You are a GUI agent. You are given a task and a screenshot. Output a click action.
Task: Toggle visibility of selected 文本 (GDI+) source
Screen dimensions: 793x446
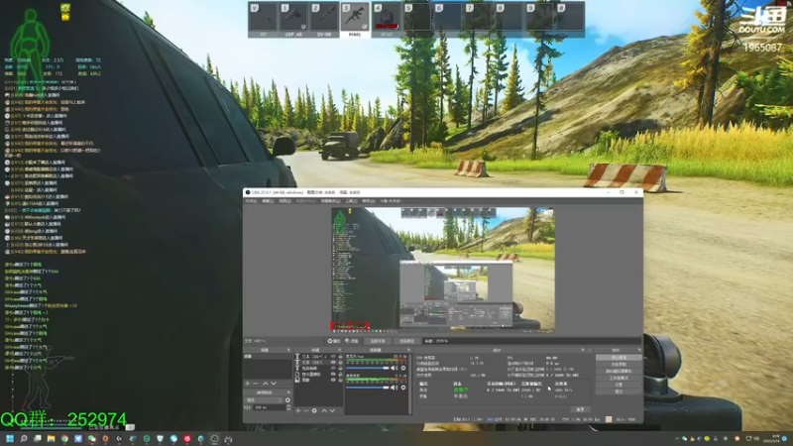(x=333, y=363)
